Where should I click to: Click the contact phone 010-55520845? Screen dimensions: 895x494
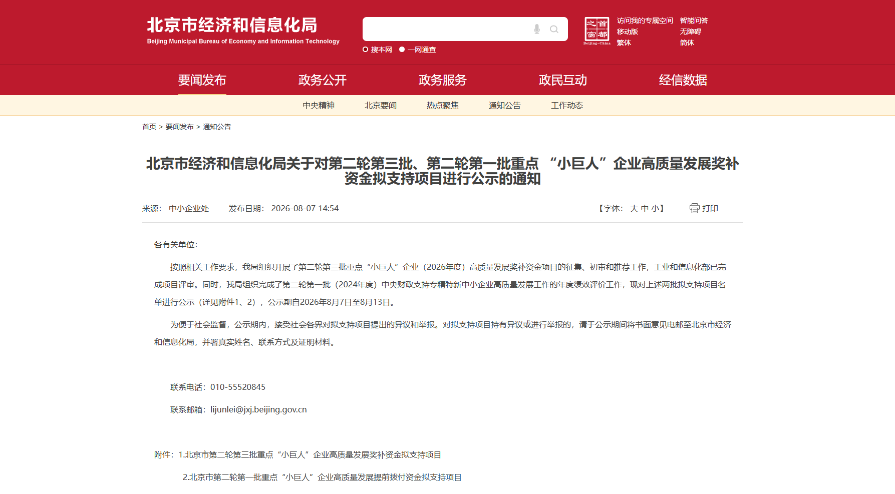[238, 387]
